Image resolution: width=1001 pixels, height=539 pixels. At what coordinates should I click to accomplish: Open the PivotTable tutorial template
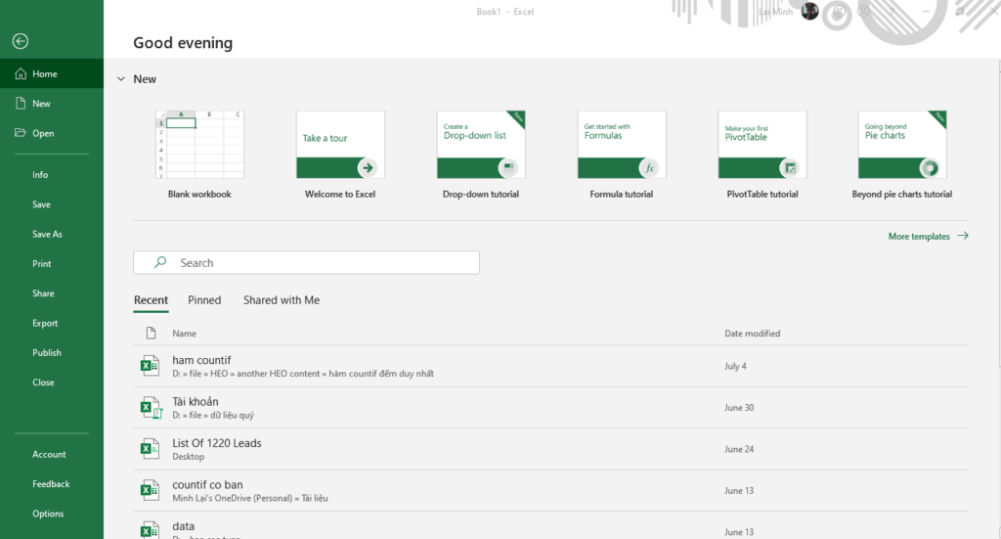point(762,145)
